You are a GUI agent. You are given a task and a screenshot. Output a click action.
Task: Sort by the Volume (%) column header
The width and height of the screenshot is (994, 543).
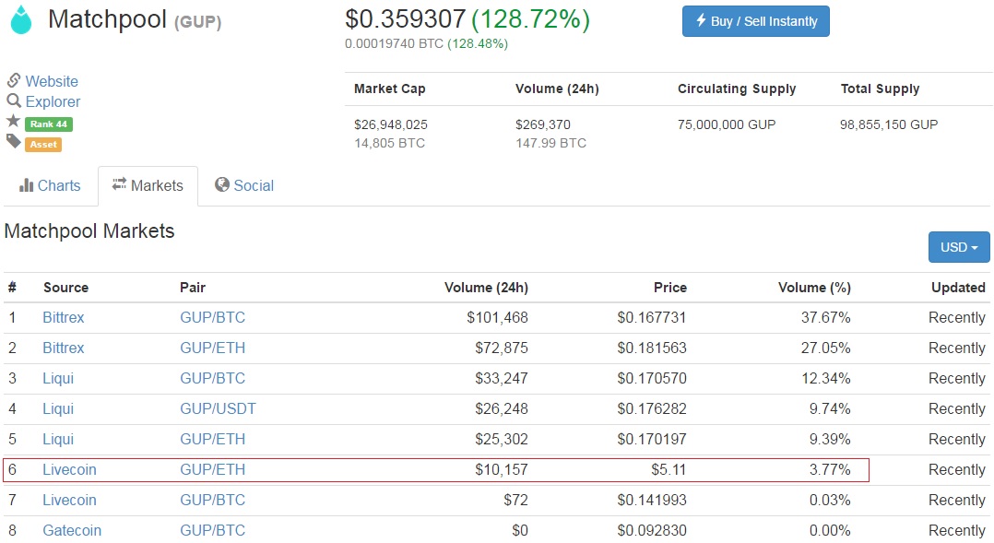[814, 288]
